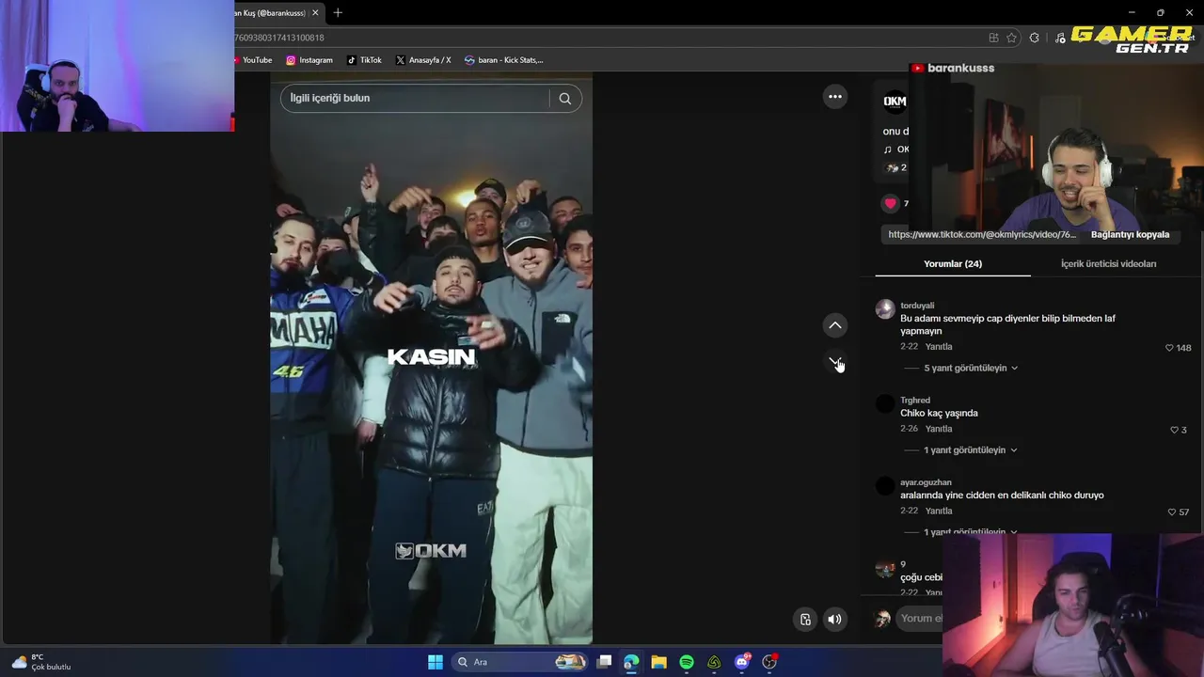1204x677 pixels.
Task: Add page to favorites with star icon
Action: click(1012, 38)
